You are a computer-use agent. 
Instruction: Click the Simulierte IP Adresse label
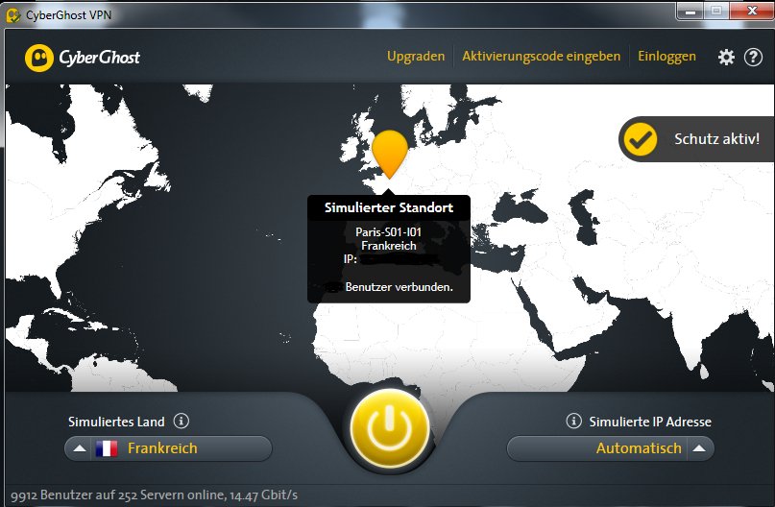(x=650, y=422)
